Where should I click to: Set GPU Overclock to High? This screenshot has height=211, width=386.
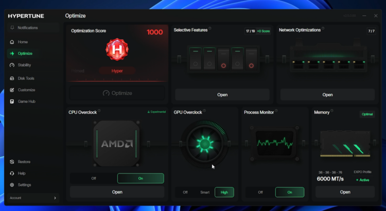[224, 192]
